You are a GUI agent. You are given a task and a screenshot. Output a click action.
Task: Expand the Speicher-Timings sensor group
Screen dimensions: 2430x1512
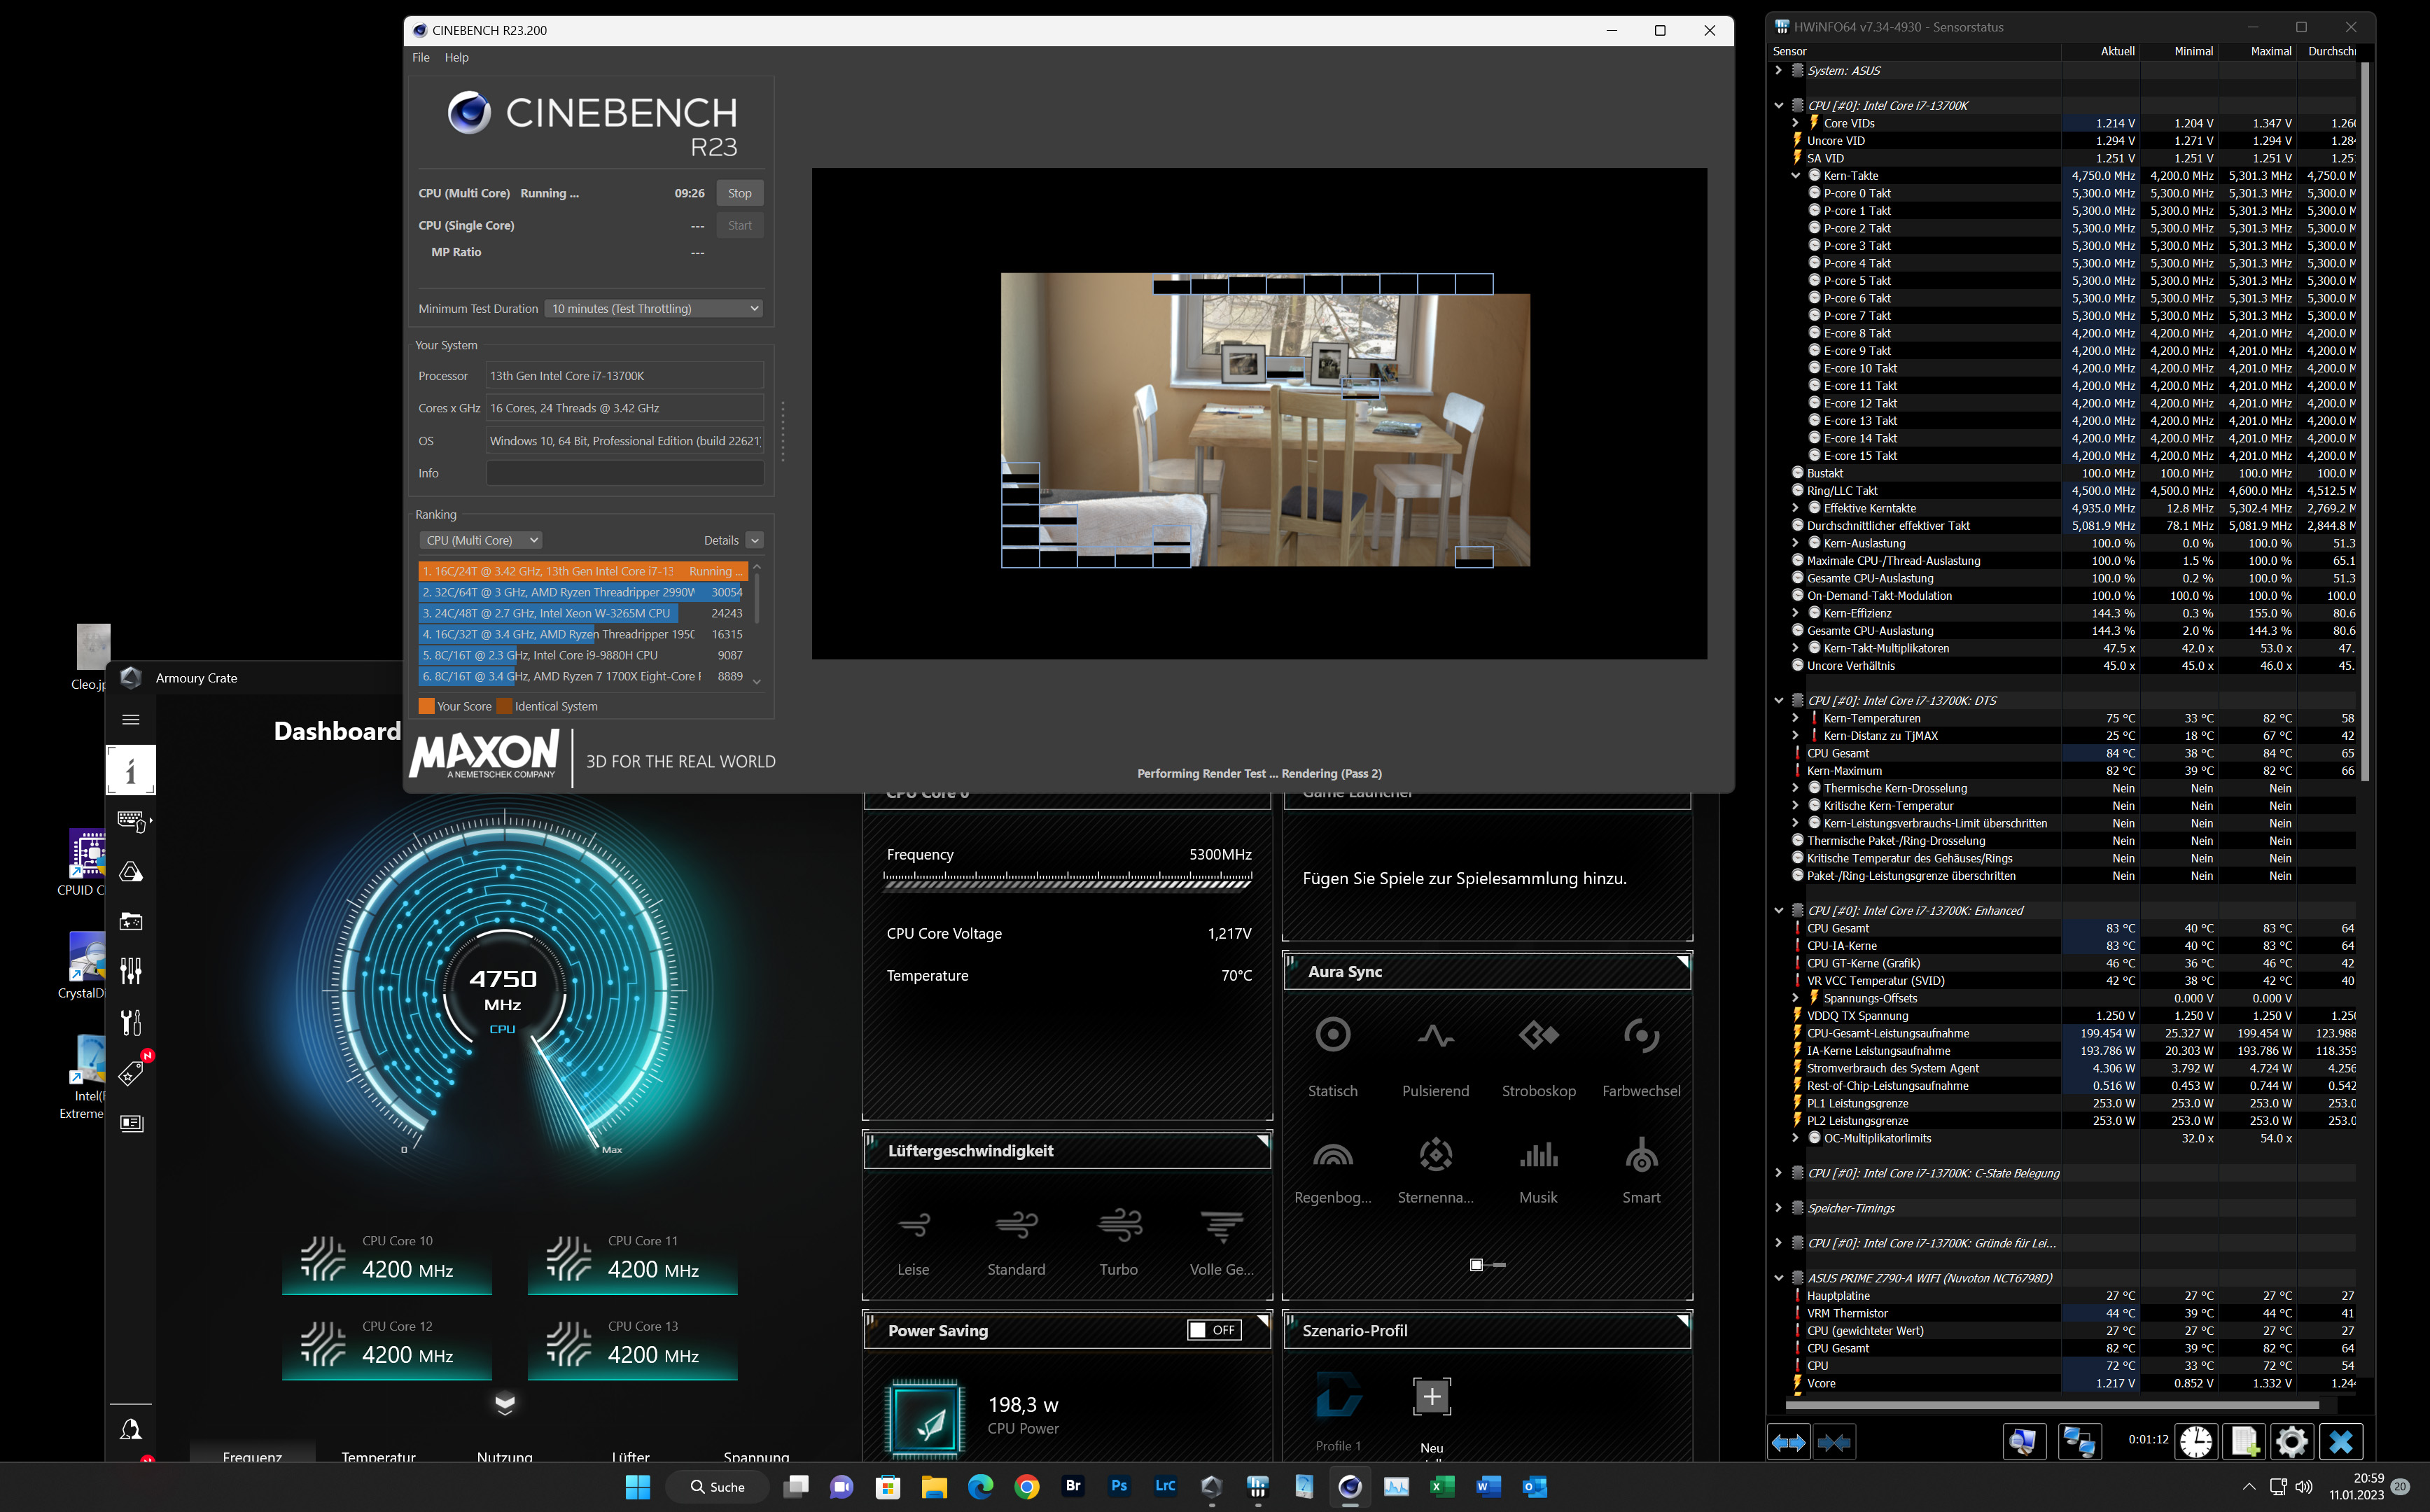pos(1778,1208)
